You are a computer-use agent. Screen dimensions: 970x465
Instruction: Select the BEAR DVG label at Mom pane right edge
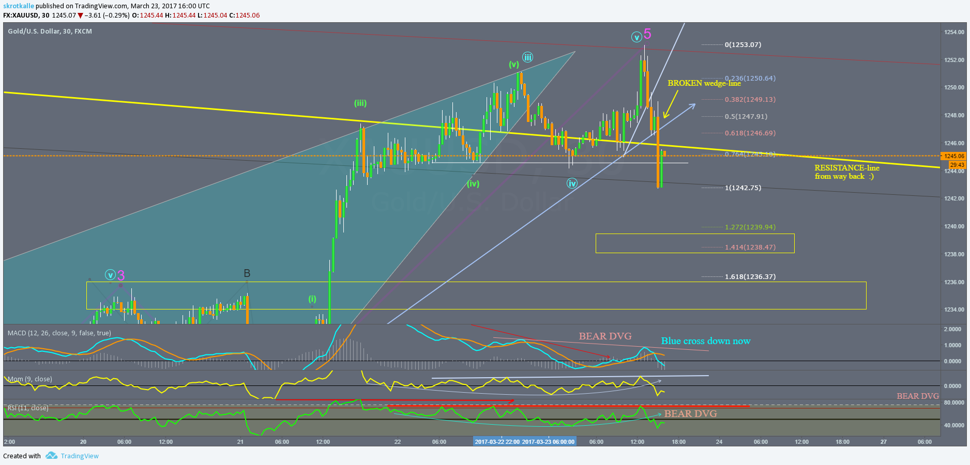tap(918, 396)
